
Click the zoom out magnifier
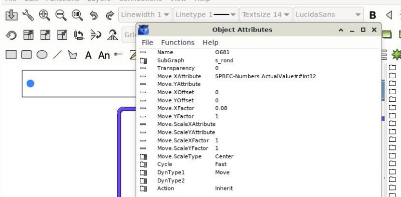[x=61, y=15]
